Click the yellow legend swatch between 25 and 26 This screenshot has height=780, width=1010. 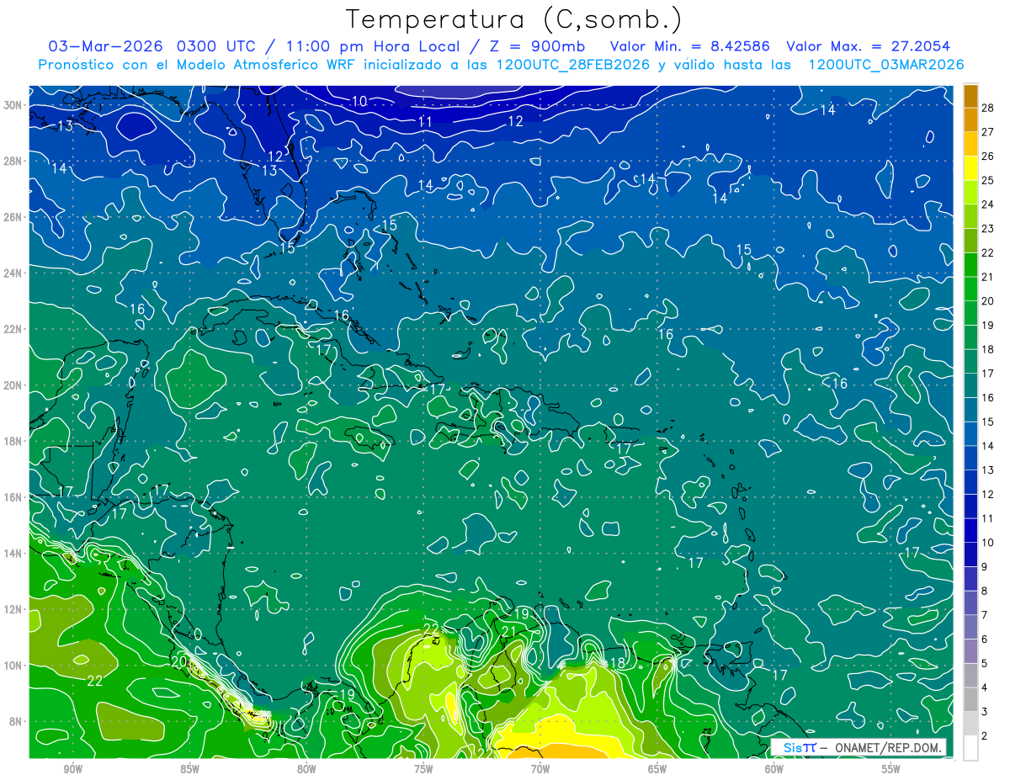970,168
